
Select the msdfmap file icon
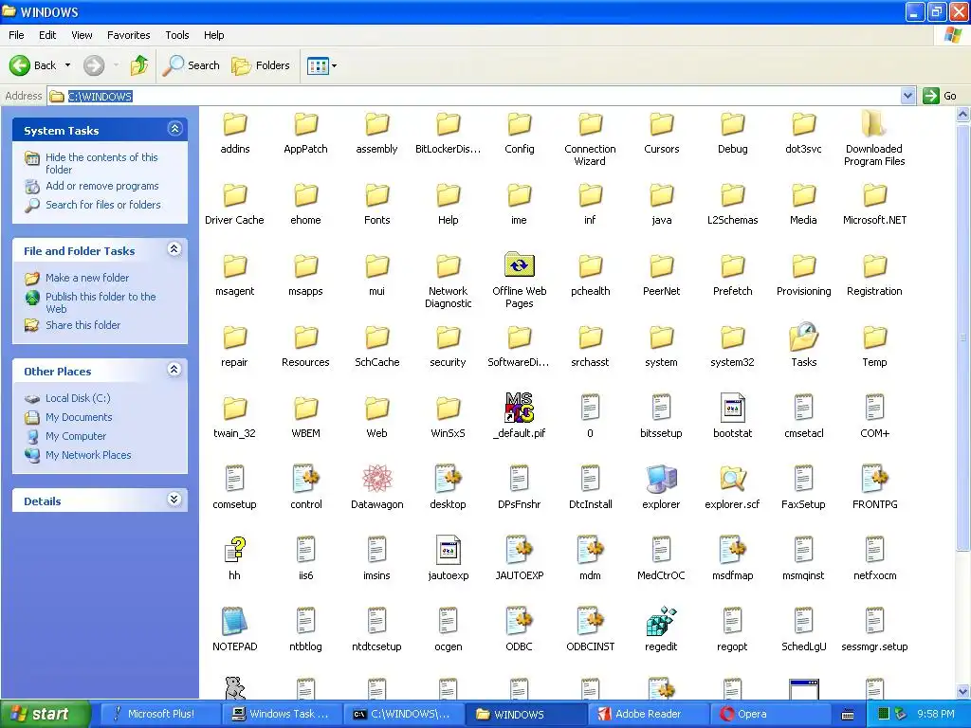click(733, 550)
